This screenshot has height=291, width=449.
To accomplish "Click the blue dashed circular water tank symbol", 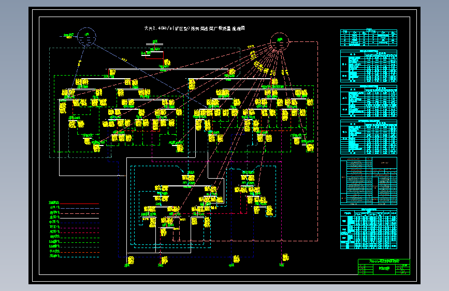I will [x=87, y=37].
